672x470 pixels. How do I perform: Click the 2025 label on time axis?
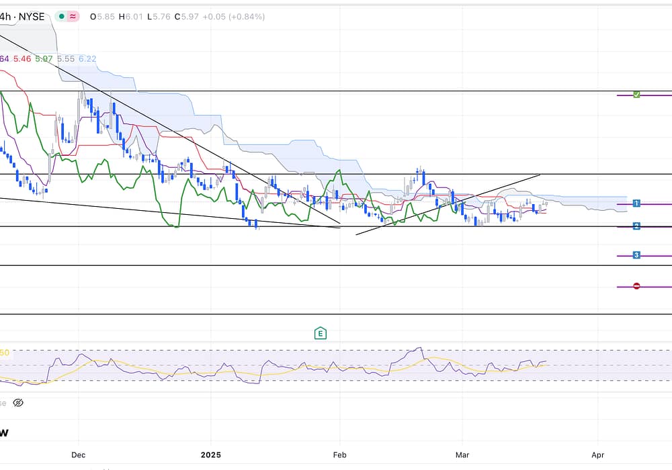pos(211,455)
